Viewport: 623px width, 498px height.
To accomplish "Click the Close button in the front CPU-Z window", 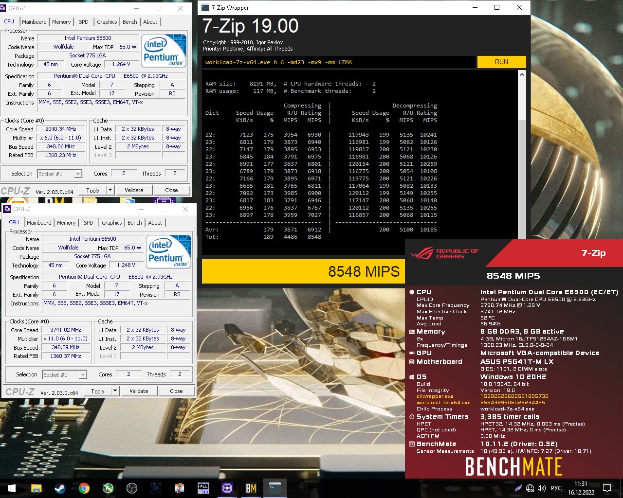I will tap(176, 391).
